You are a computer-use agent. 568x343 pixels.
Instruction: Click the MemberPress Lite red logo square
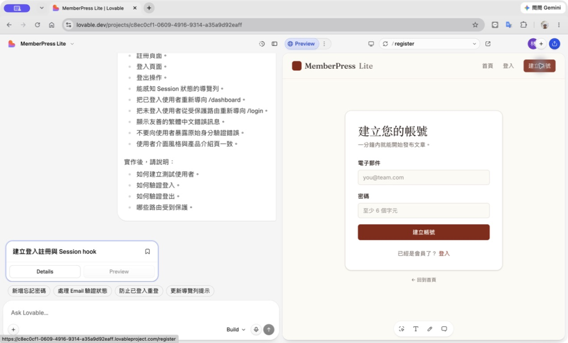coord(297,66)
